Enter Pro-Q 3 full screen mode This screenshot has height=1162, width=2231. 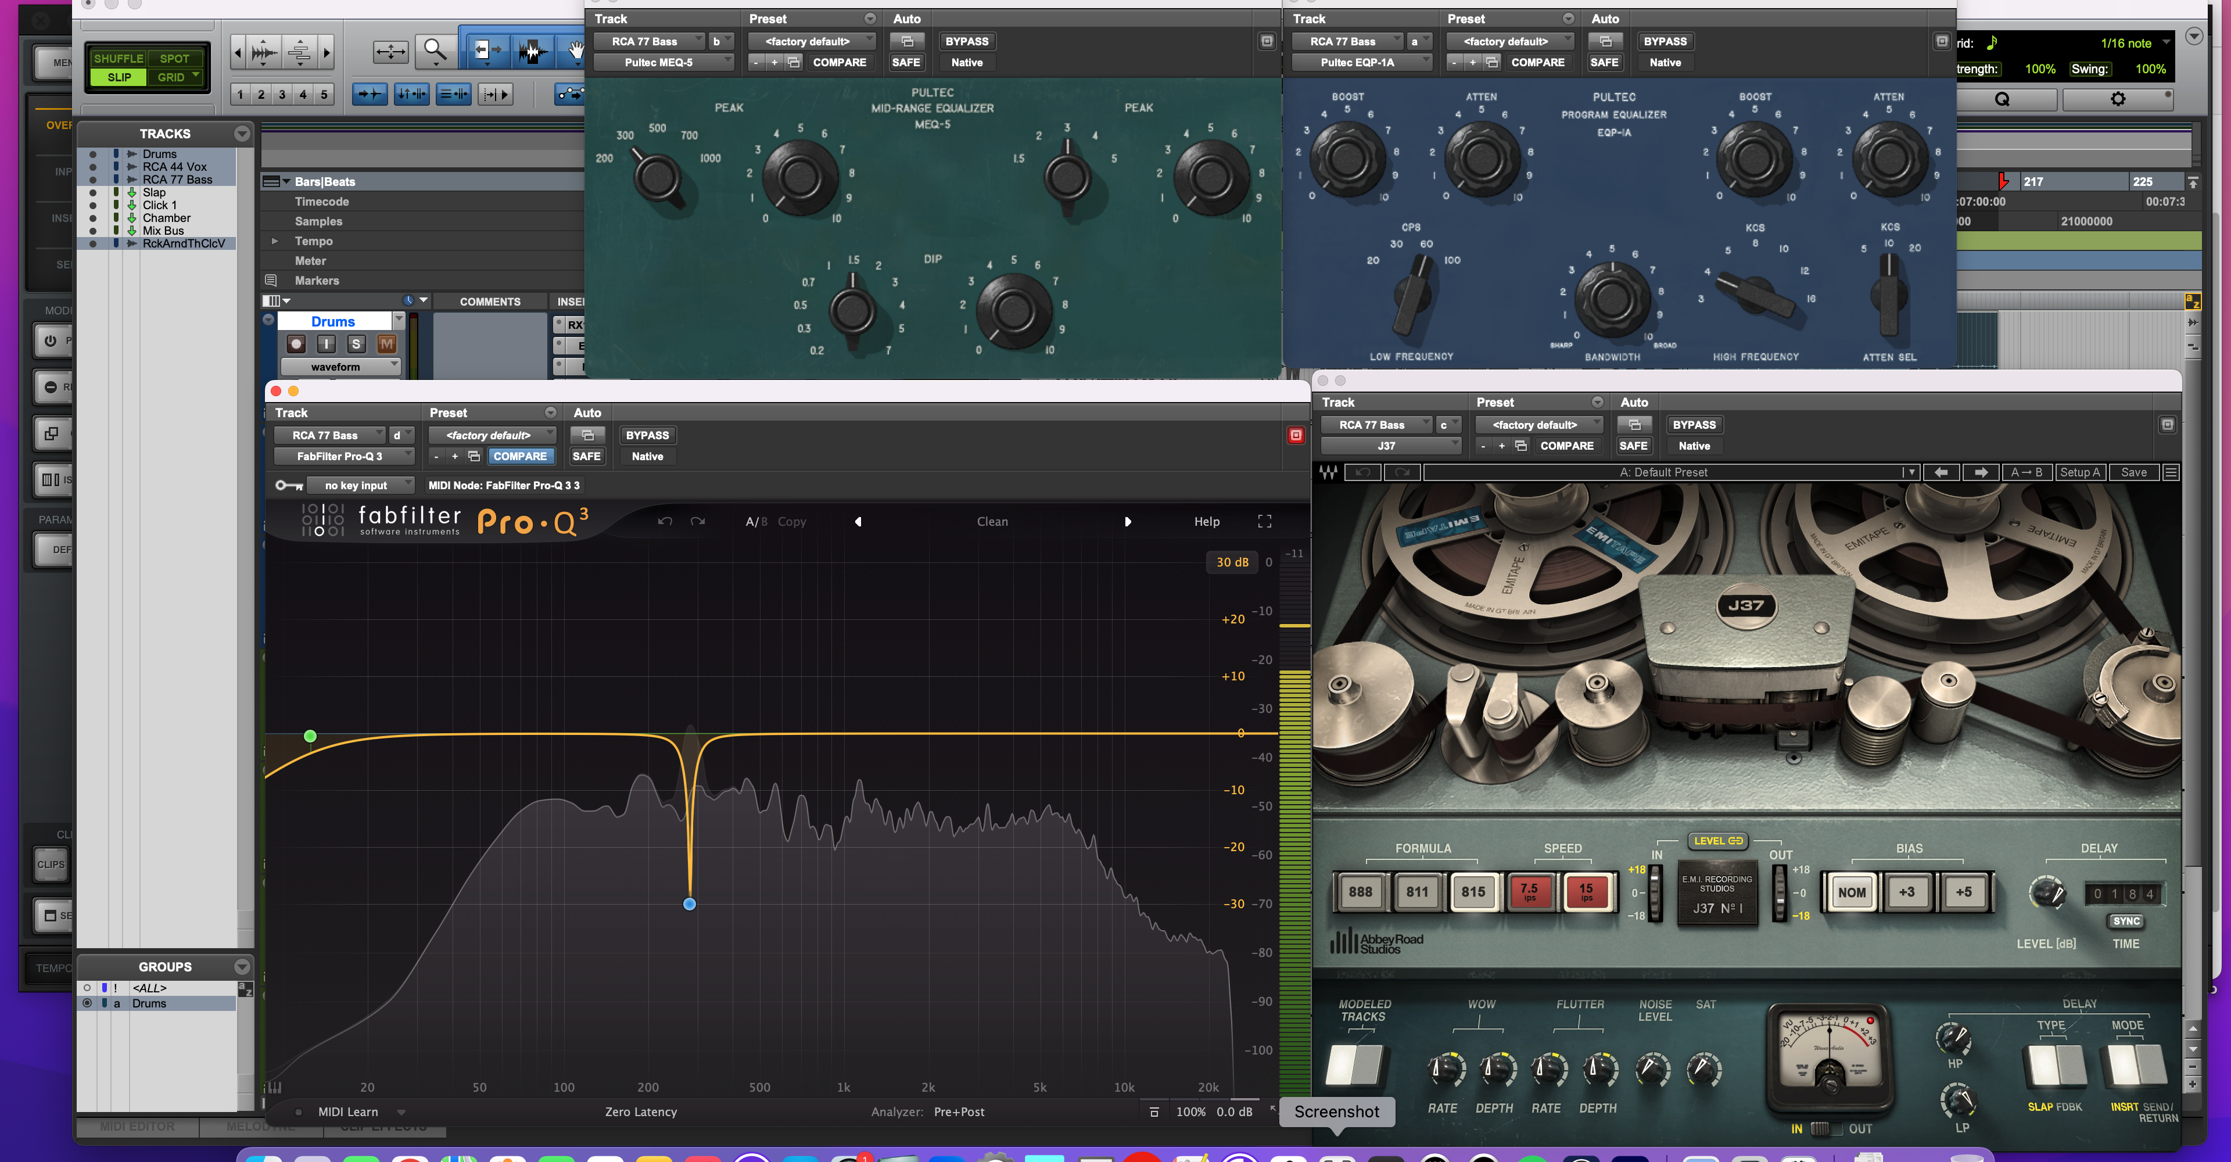[x=1264, y=521]
